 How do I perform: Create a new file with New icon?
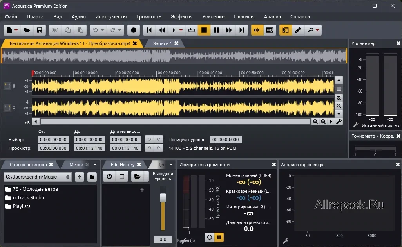click(9, 30)
